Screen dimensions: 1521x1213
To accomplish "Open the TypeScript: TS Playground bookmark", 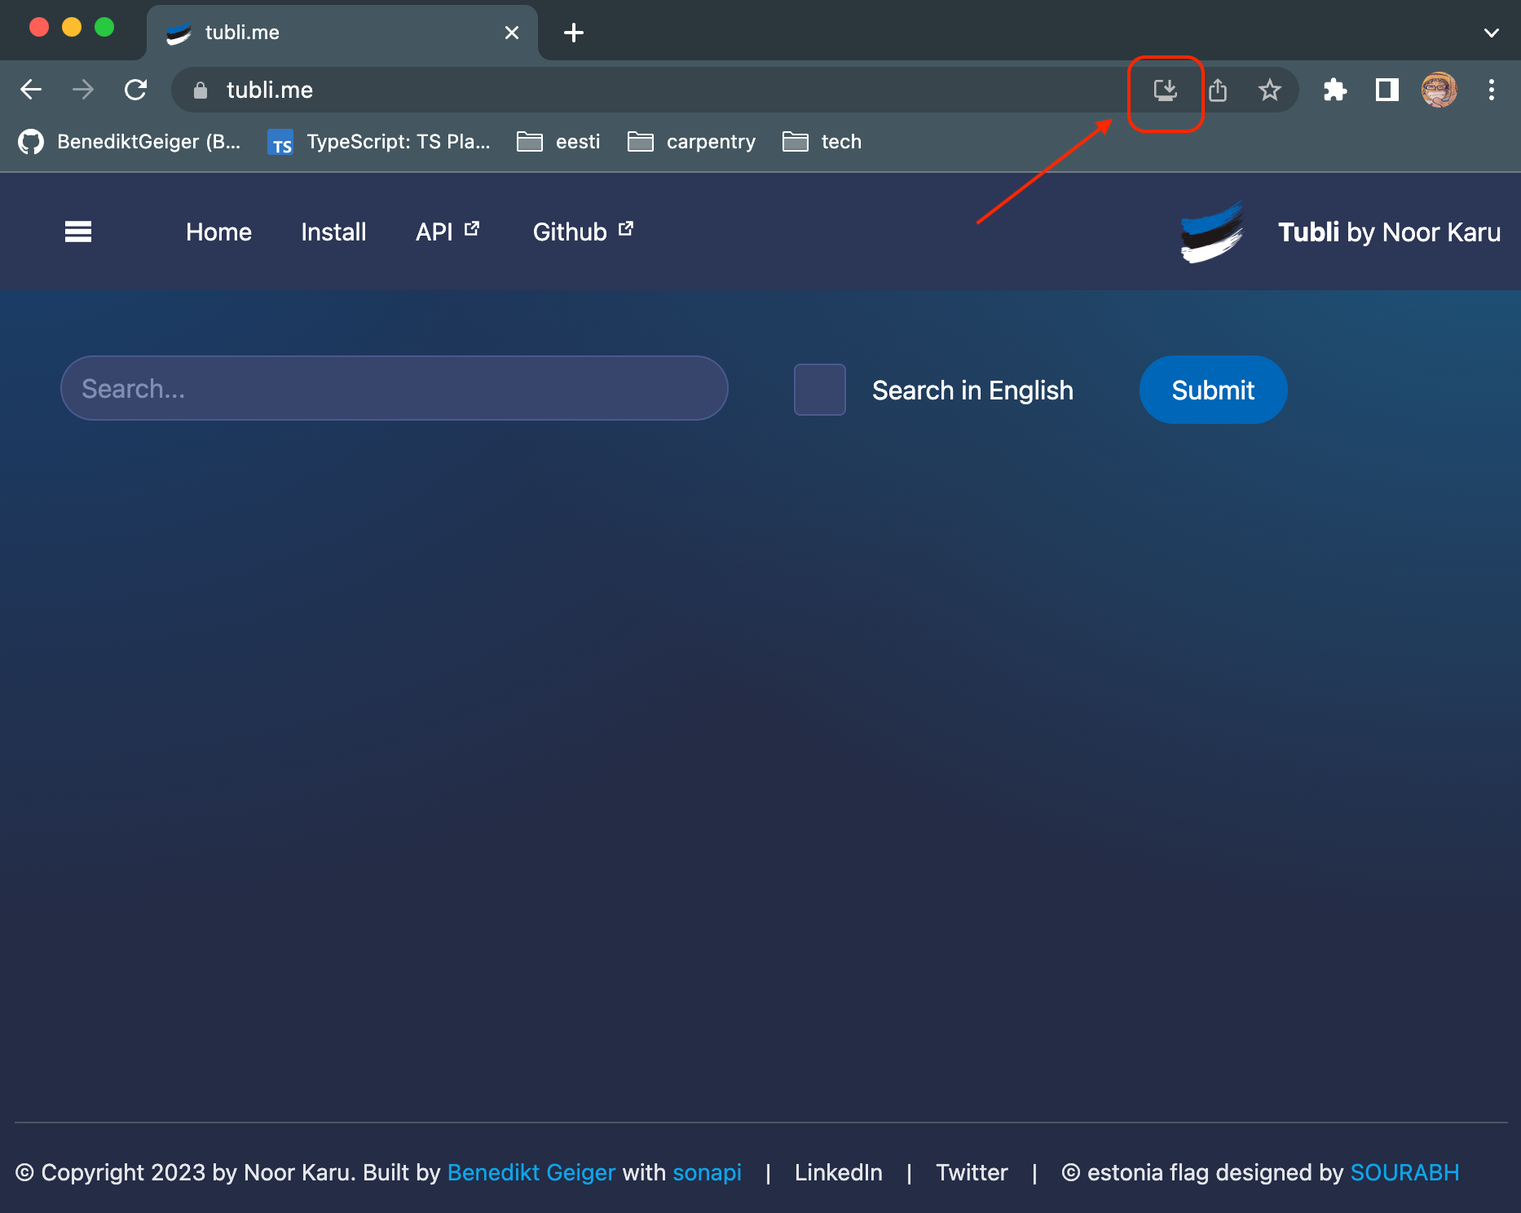I will coord(380,142).
